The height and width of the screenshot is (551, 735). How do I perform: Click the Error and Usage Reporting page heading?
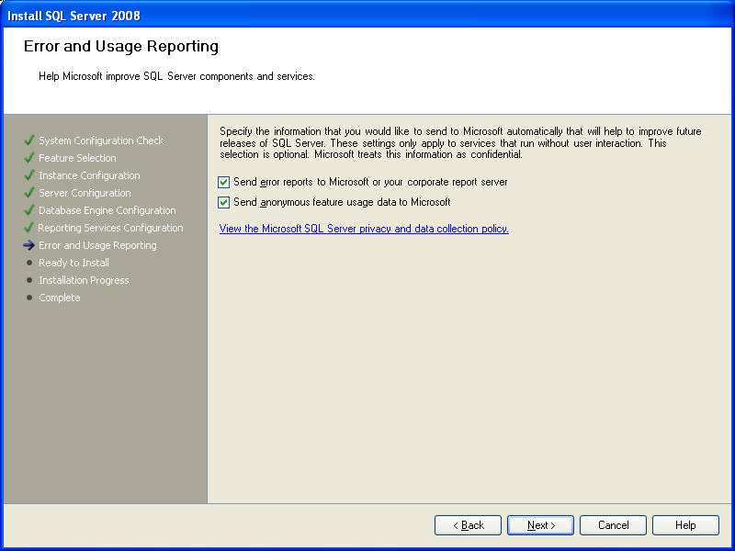pos(121,47)
